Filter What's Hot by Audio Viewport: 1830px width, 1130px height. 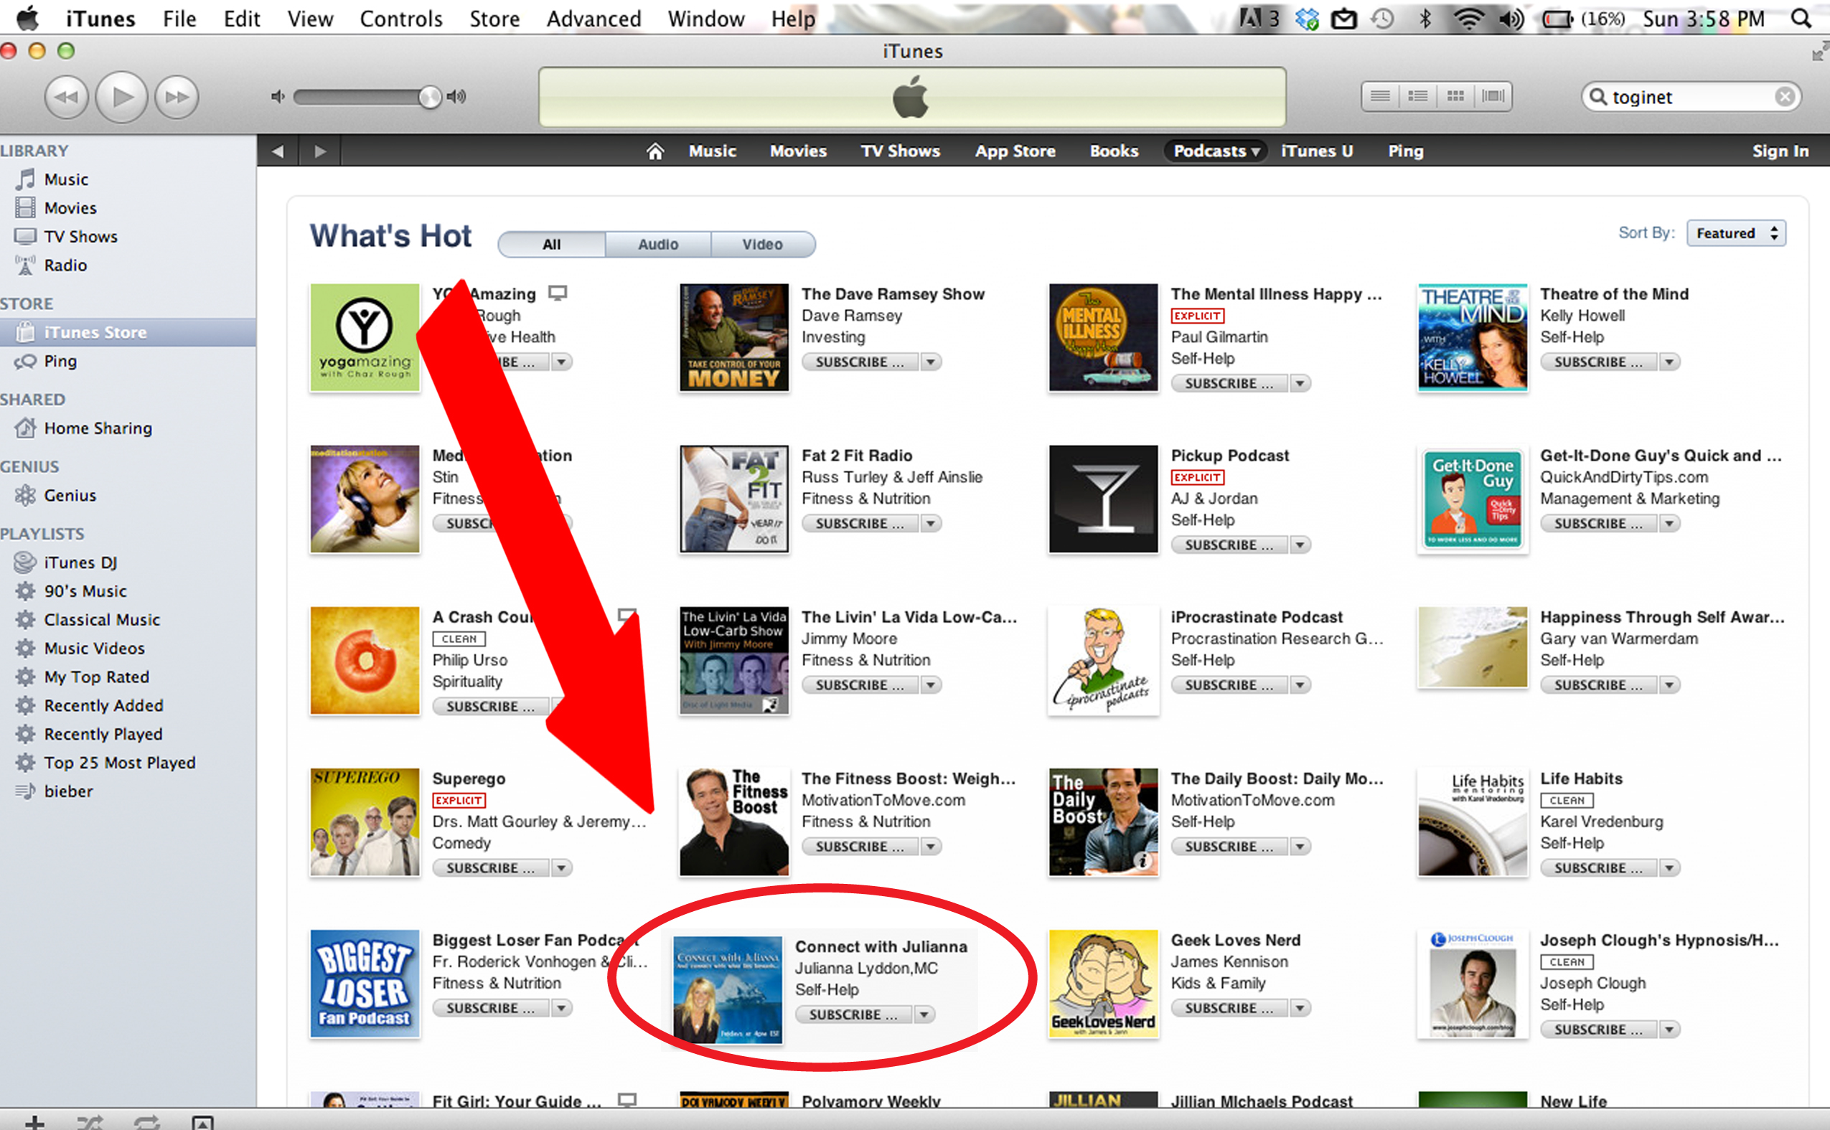click(x=658, y=245)
